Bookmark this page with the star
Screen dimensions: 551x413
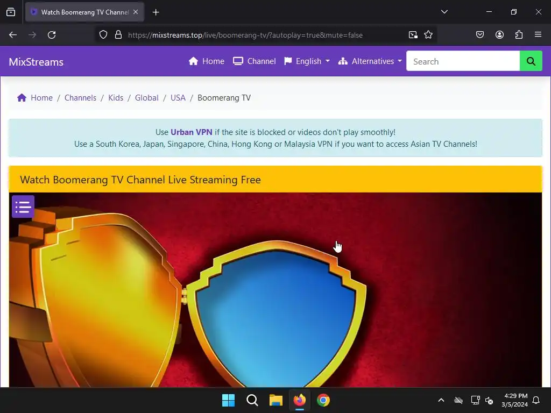[x=428, y=35]
